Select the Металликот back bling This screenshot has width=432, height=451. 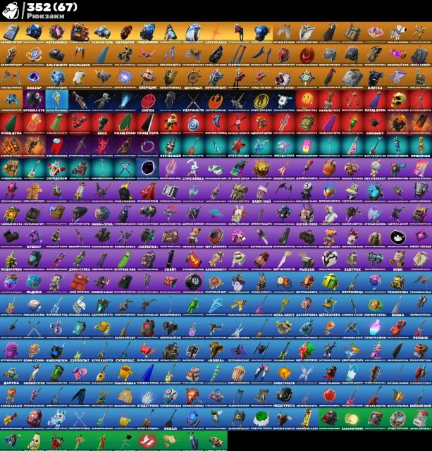point(375,169)
